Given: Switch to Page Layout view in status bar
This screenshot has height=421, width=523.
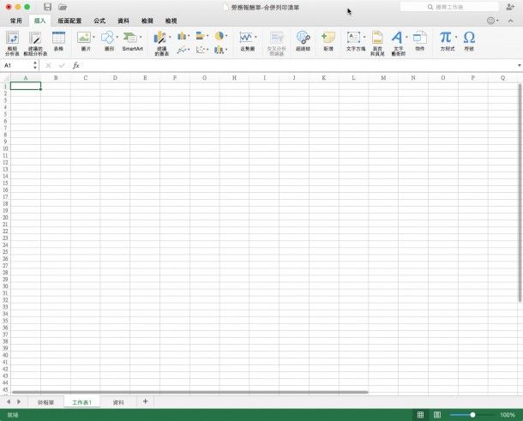Looking at the screenshot, I should click(x=437, y=415).
